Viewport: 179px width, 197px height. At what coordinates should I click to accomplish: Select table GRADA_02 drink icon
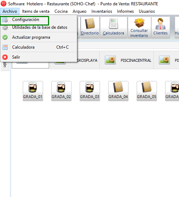[61, 91]
